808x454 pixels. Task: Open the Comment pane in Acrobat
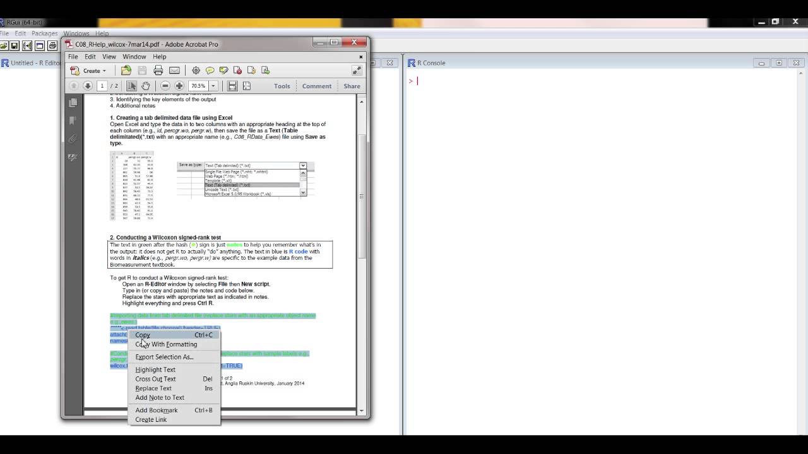pyautogui.click(x=317, y=86)
